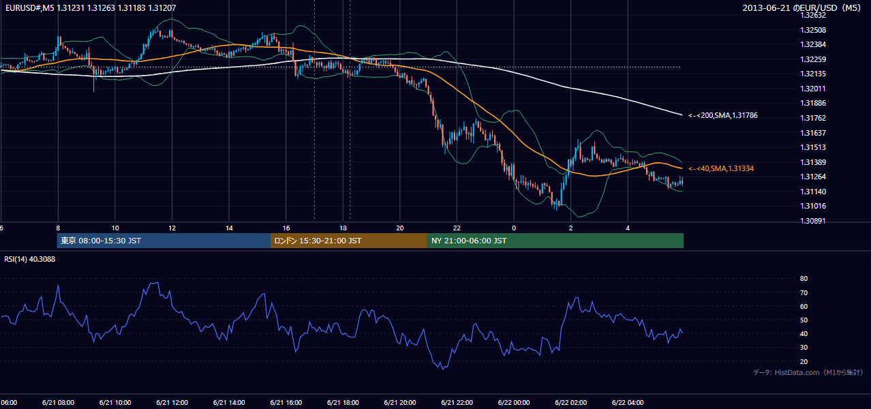Click the 6/21 16:00 time axis label
This screenshot has width=871, height=409.
click(286, 402)
